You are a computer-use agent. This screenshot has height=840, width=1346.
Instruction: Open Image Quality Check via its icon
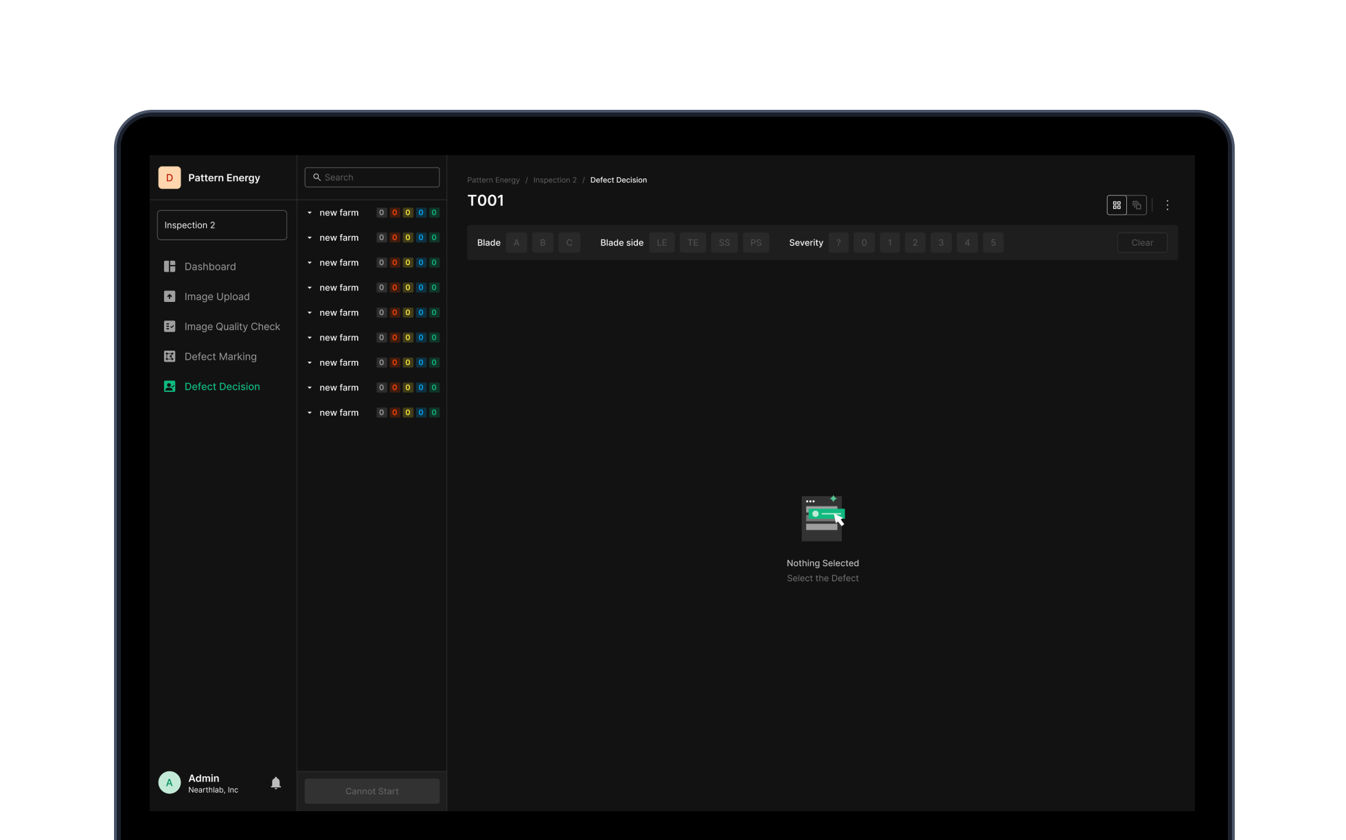170,327
